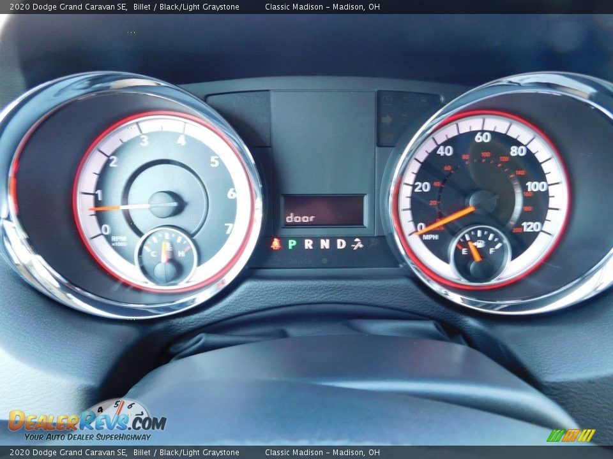613x459 pixels.
Task: Click the fuel level gauge
Action: coord(480,253)
